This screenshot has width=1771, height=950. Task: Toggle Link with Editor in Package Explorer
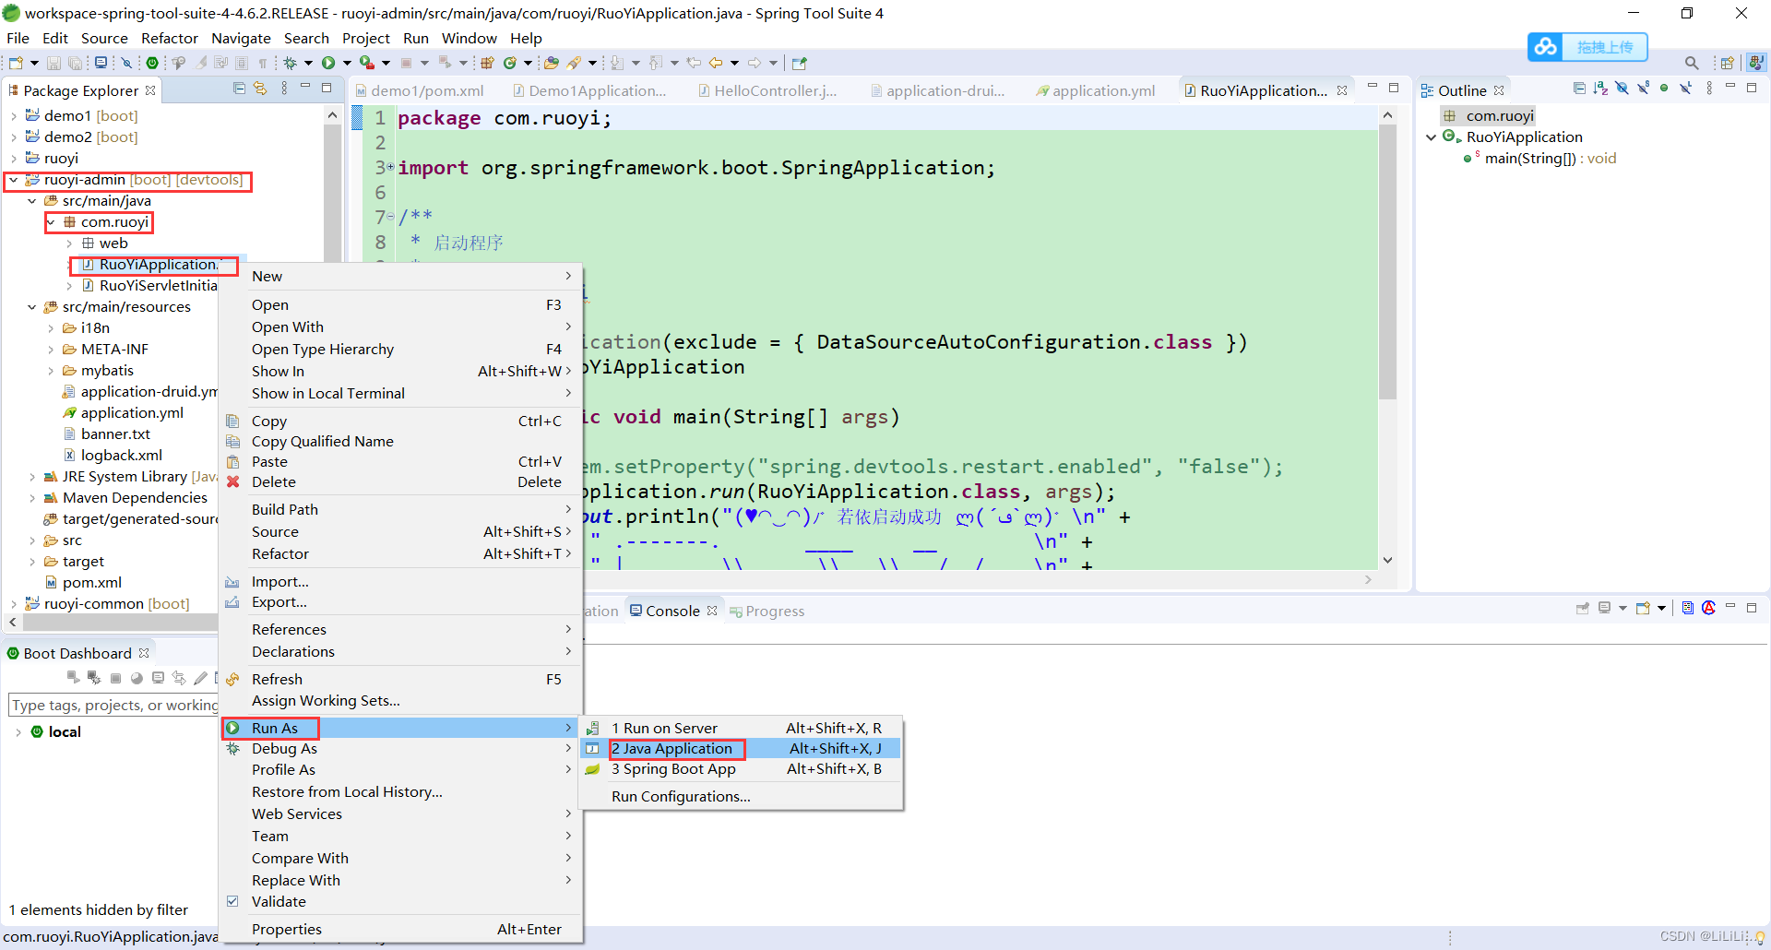pos(260,89)
